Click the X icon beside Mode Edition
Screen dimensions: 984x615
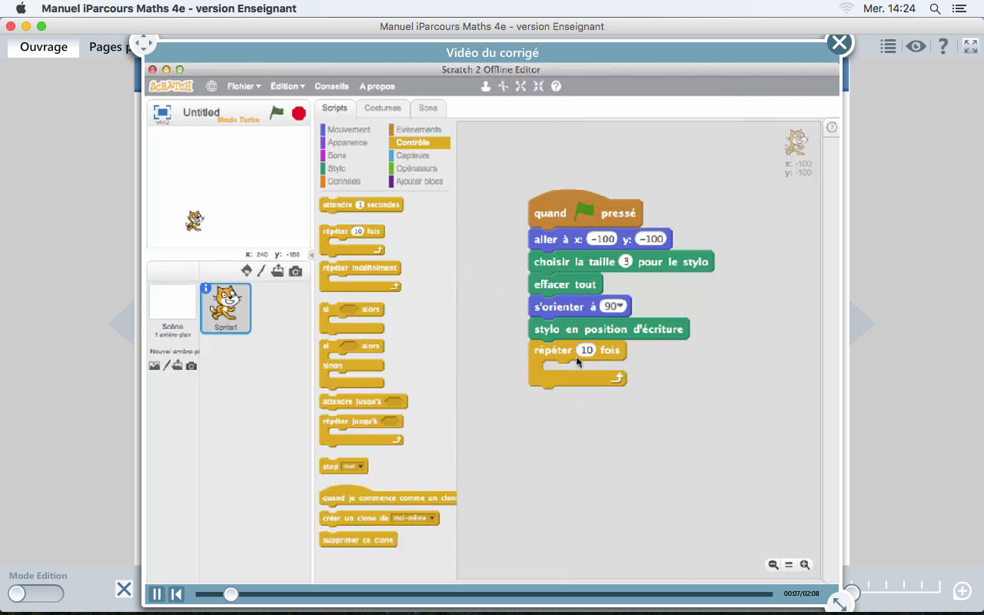pyautogui.click(x=124, y=590)
